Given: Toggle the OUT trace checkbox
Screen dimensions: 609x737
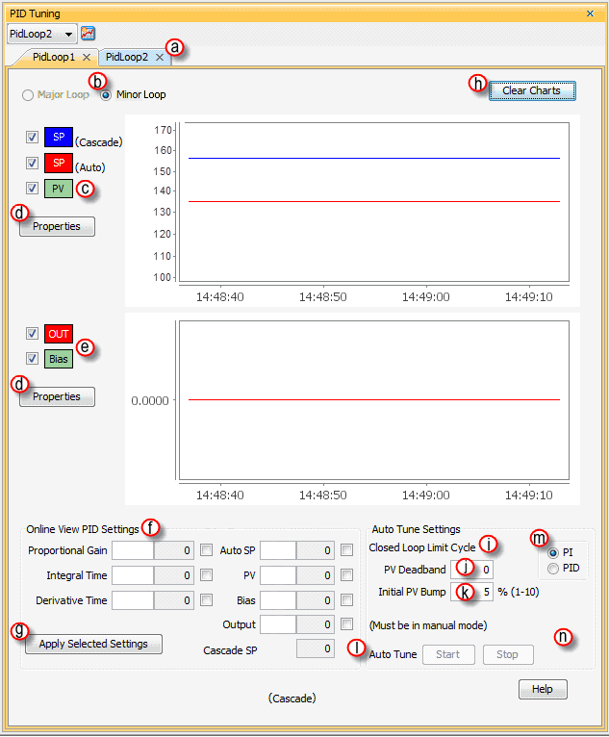Looking at the screenshot, I should (32, 334).
